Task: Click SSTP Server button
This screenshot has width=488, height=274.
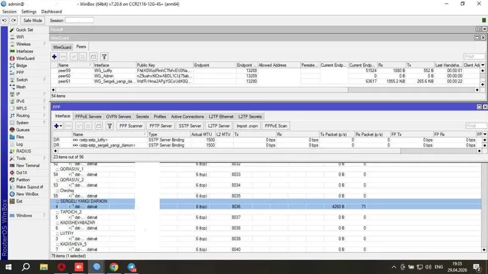Action: 190,126
